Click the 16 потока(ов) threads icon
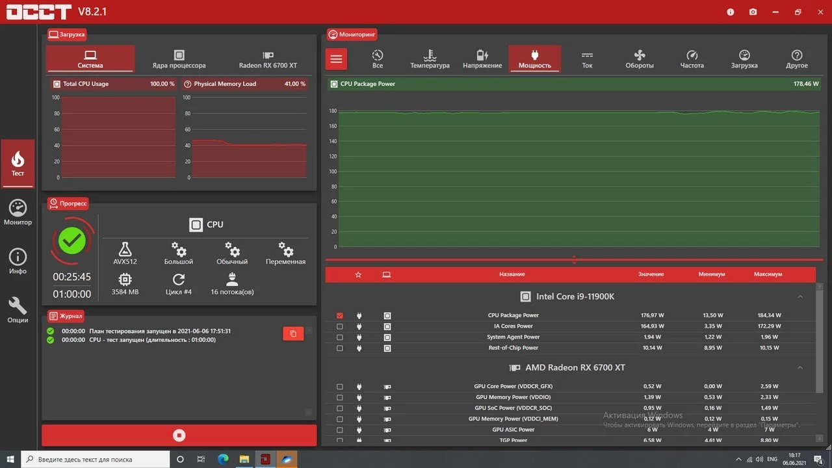 tap(232, 279)
